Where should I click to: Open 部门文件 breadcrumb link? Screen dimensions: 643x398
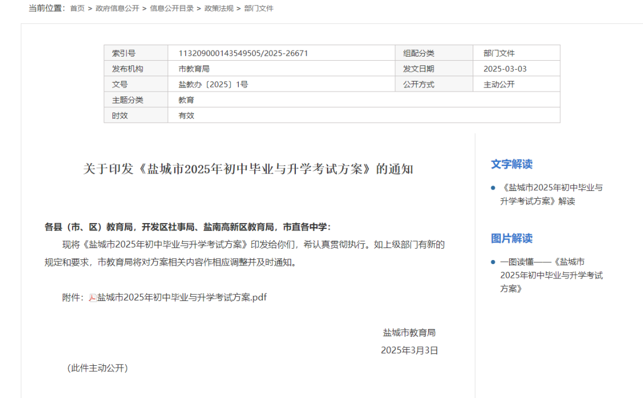click(x=258, y=8)
